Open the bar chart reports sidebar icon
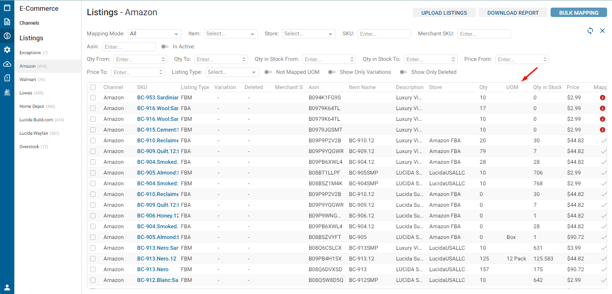Viewport: 612px width, 294px height. [7, 92]
